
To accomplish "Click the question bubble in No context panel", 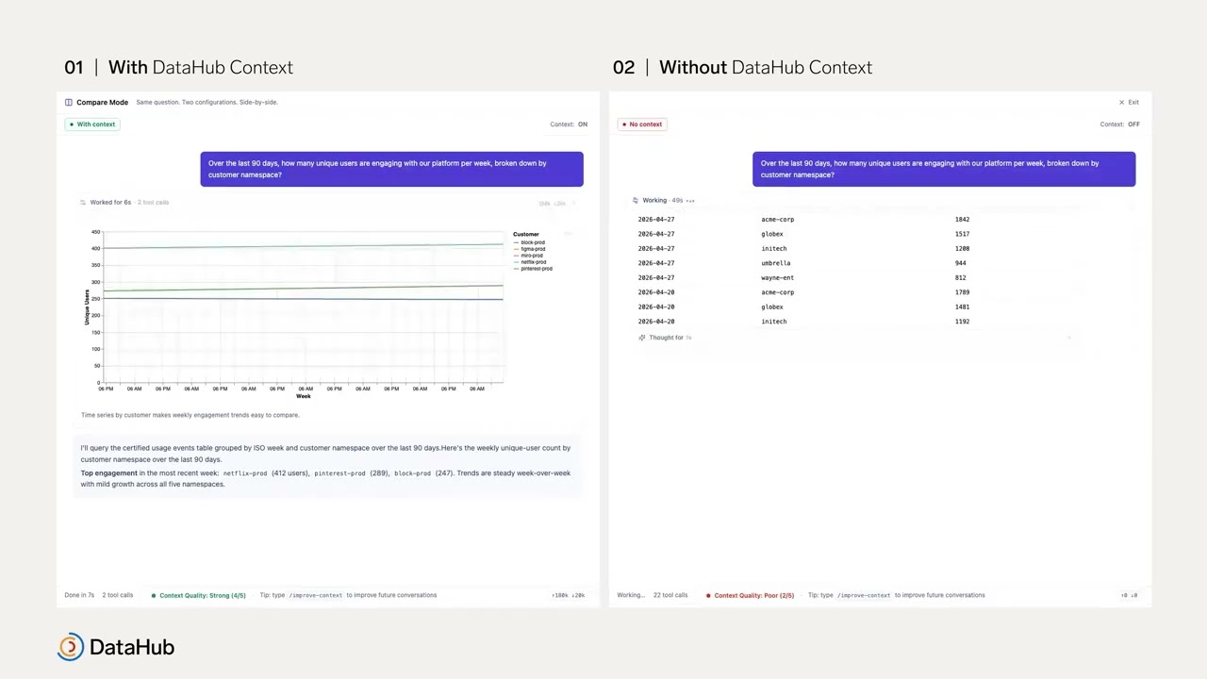I will point(944,169).
